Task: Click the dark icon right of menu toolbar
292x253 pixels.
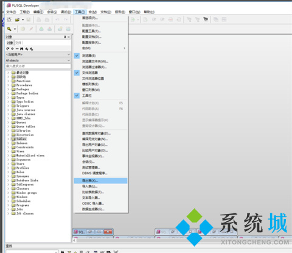Action: coord(206,20)
